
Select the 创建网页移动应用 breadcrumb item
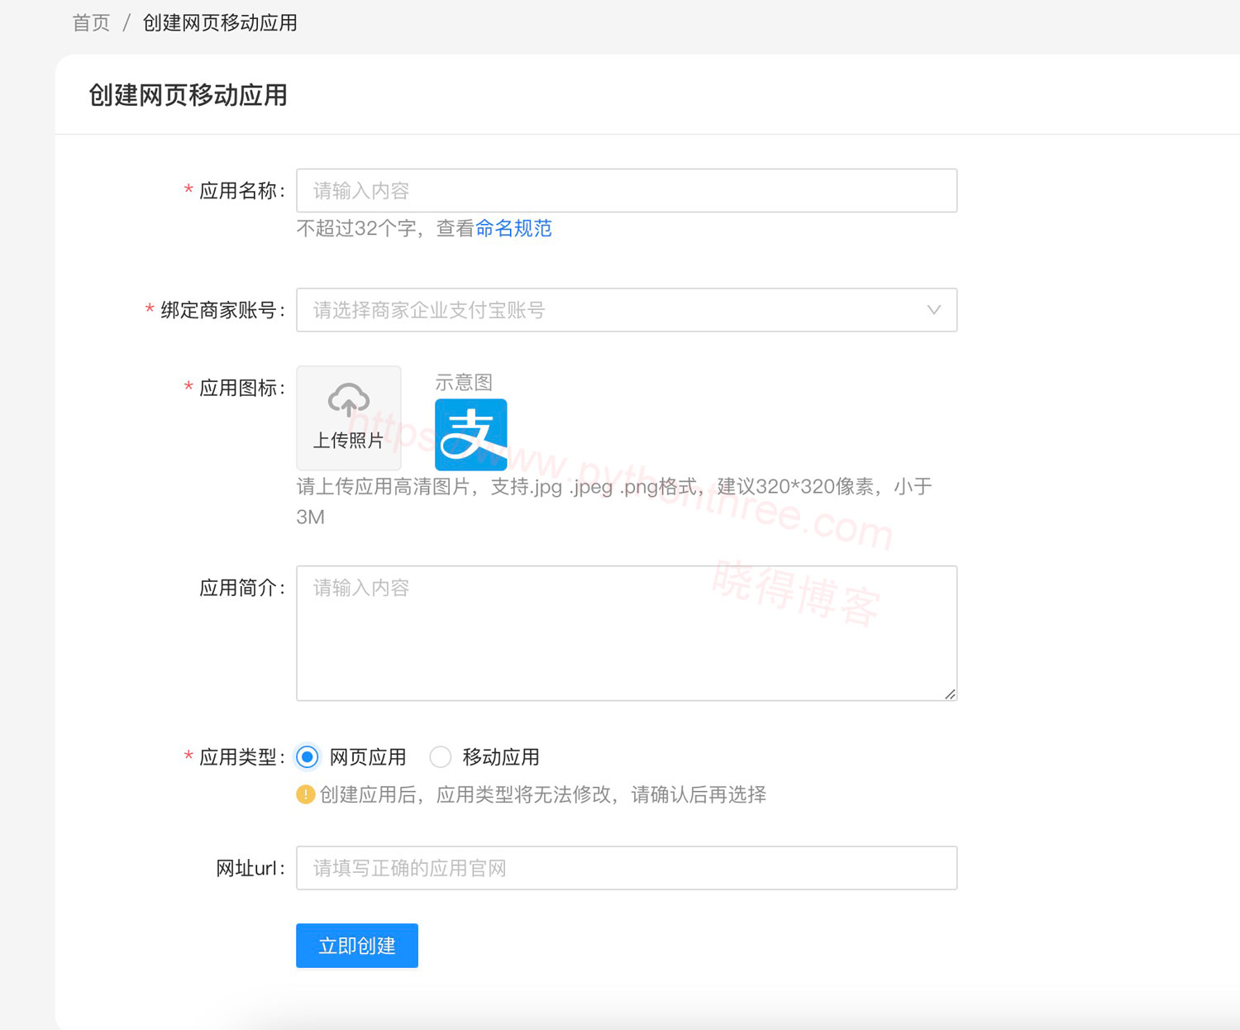coord(221,22)
